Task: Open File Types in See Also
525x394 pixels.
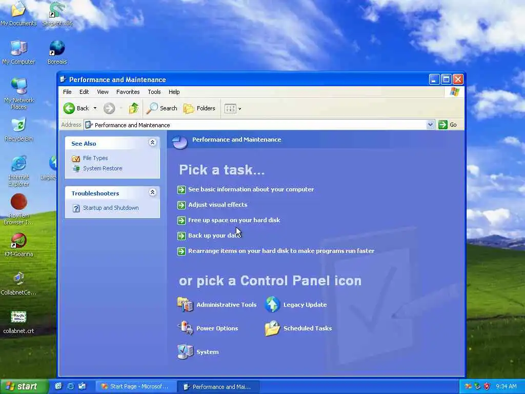Action: pos(95,158)
